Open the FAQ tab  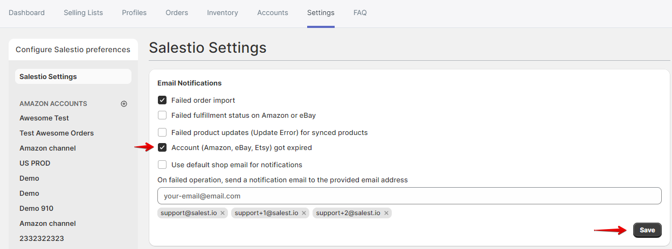[x=360, y=12]
